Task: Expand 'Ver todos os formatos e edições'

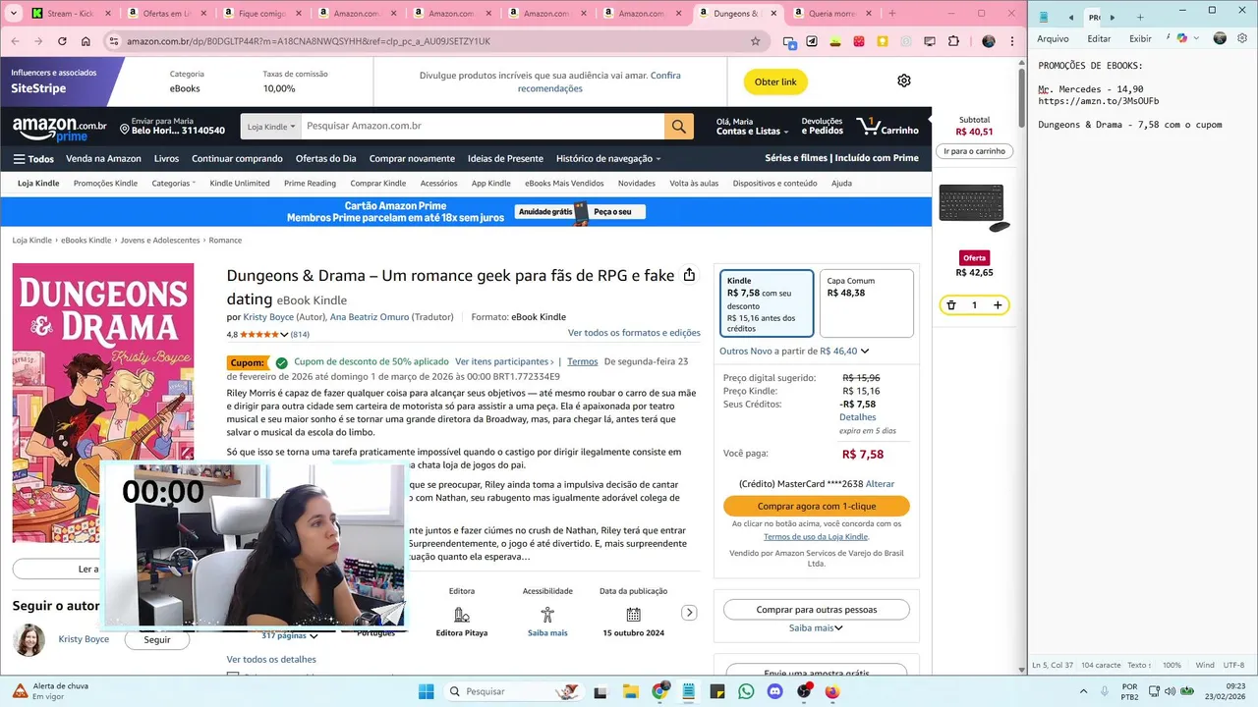Action: pyautogui.click(x=634, y=333)
